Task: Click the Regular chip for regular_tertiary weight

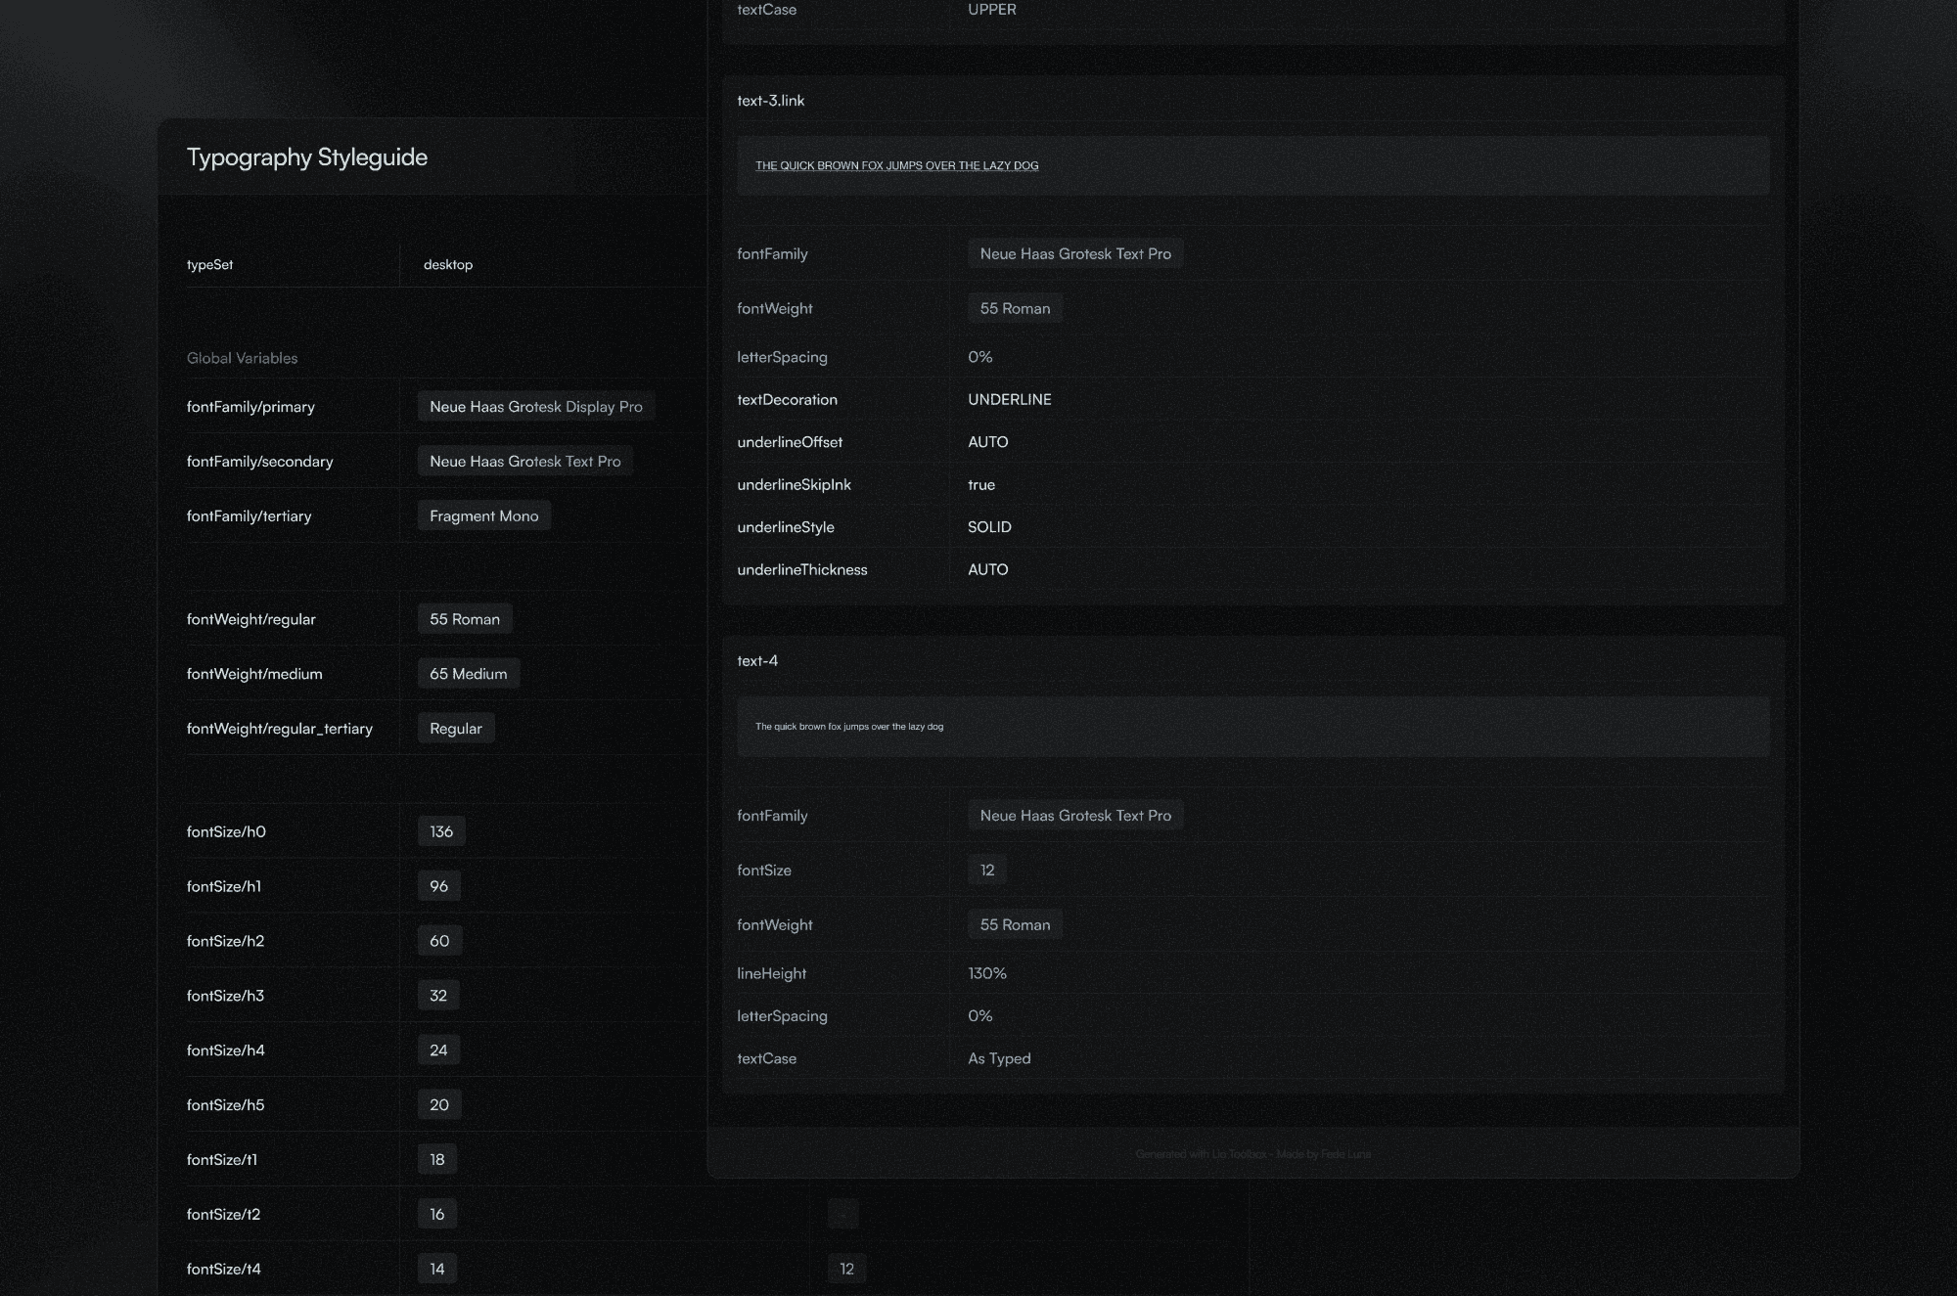Action: (x=455, y=728)
